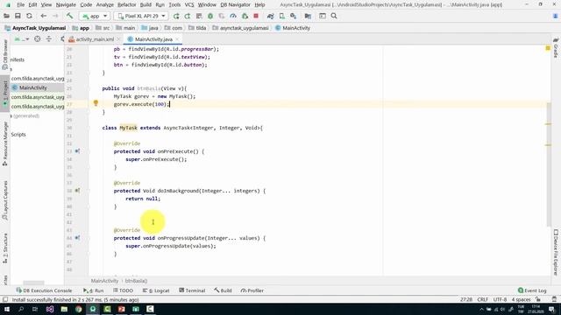Click the horizontal scrollbar of Project panel
561x315 pixels.
[x=33, y=283]
